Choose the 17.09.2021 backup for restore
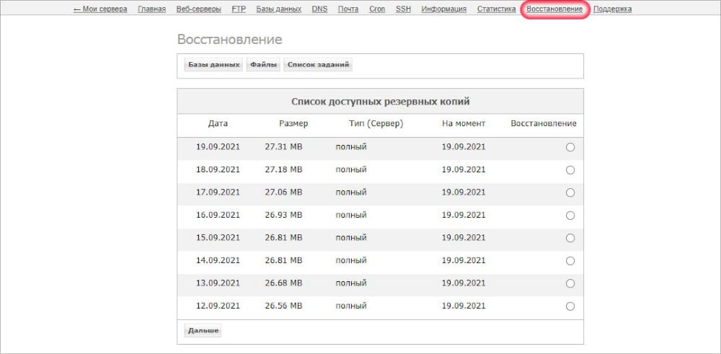The image size is (721, 354). tap(570, 193)
